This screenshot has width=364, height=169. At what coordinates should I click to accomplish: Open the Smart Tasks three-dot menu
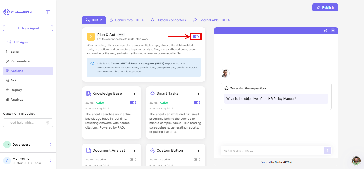pos(199,93)
